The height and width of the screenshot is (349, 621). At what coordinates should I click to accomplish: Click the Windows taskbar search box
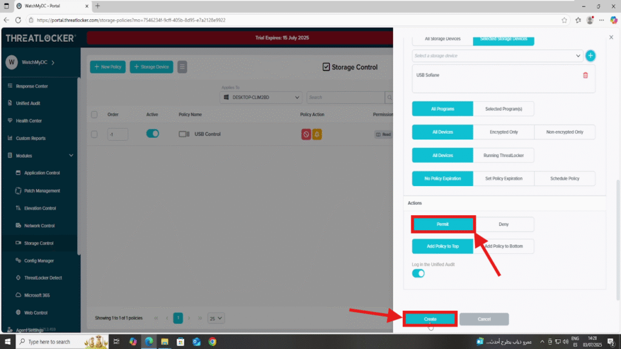[62, 342]
